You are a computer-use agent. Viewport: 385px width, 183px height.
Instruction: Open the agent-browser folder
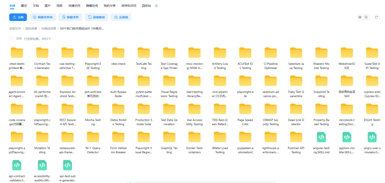[17, 81]
